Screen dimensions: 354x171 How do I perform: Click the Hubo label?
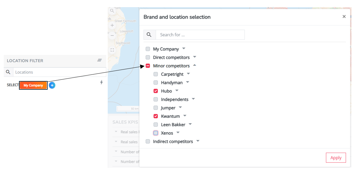166,91
